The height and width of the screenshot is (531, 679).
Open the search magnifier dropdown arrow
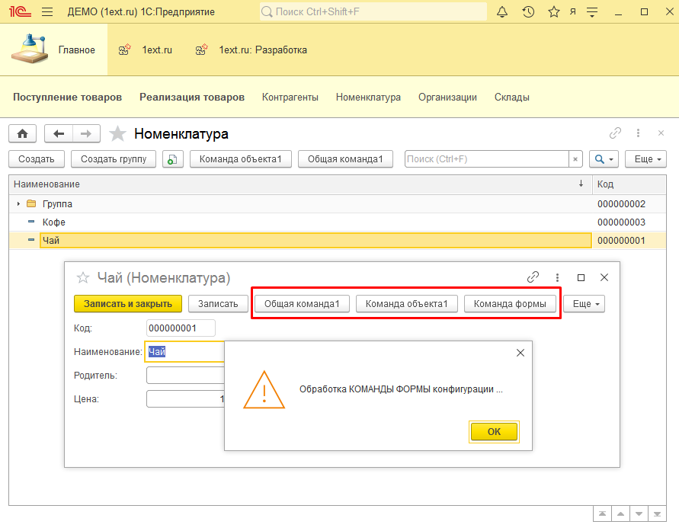pyautogui.click(x=610, y=158)
